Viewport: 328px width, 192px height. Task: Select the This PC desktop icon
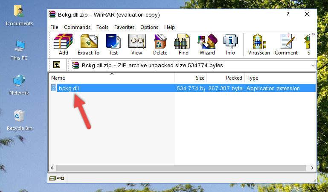coord(19,50)
